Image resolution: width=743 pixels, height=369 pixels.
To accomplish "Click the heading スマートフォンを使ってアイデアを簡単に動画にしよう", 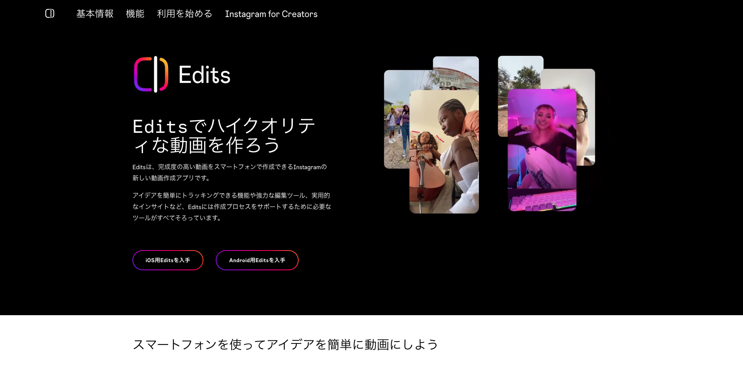I will click(285, 344).
